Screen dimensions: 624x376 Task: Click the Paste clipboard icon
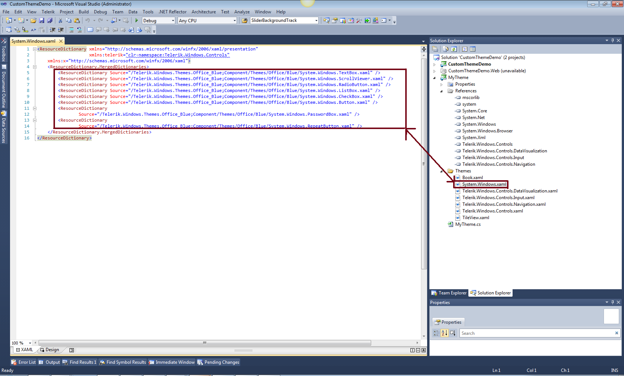[77, 21]
